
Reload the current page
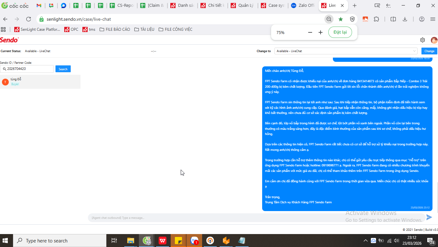click(x=29, y=19)
